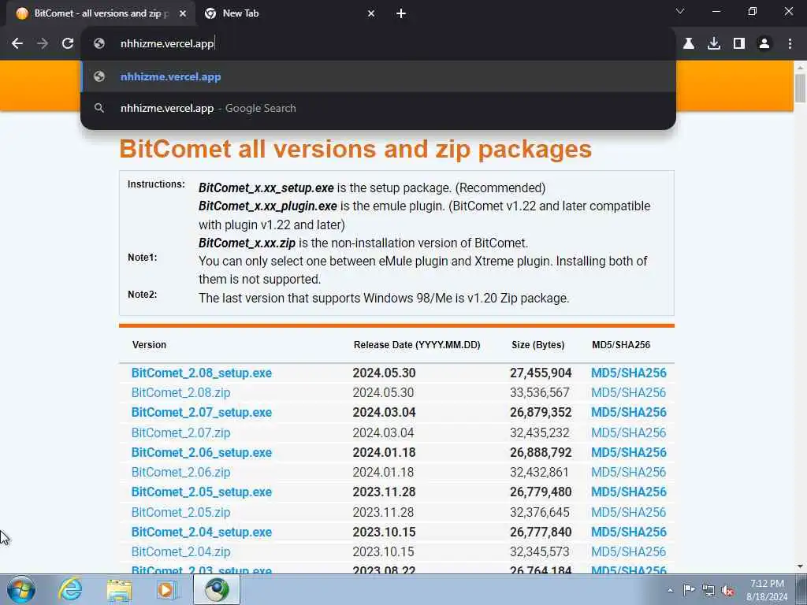
Task: Open MD5/SHA256 for BitComet_2.05_setup.exe
Action: (628, 492)
